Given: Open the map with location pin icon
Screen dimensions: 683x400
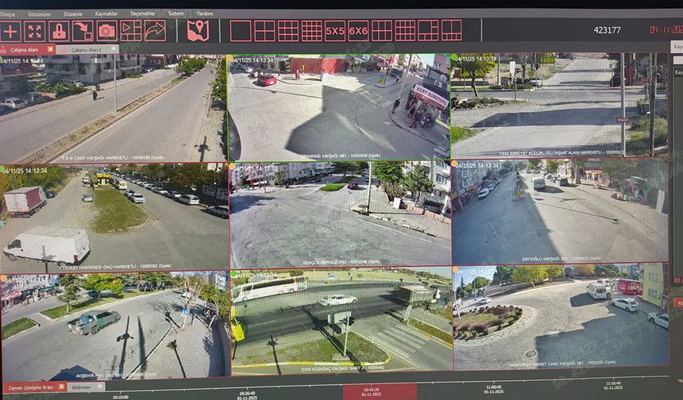Looking at the screenshot, I should (199, 31).
